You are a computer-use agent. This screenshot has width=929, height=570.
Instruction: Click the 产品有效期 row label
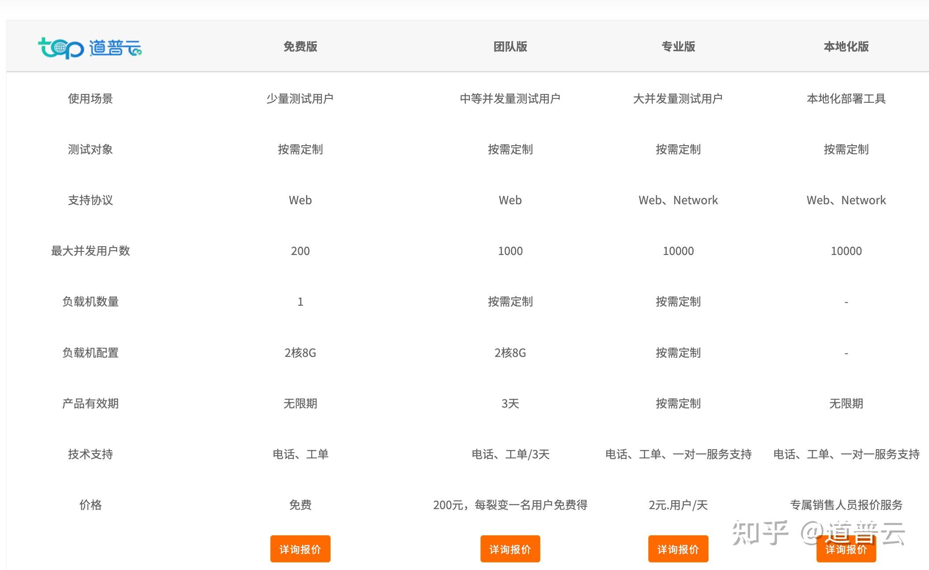click(x=90, y=403)
